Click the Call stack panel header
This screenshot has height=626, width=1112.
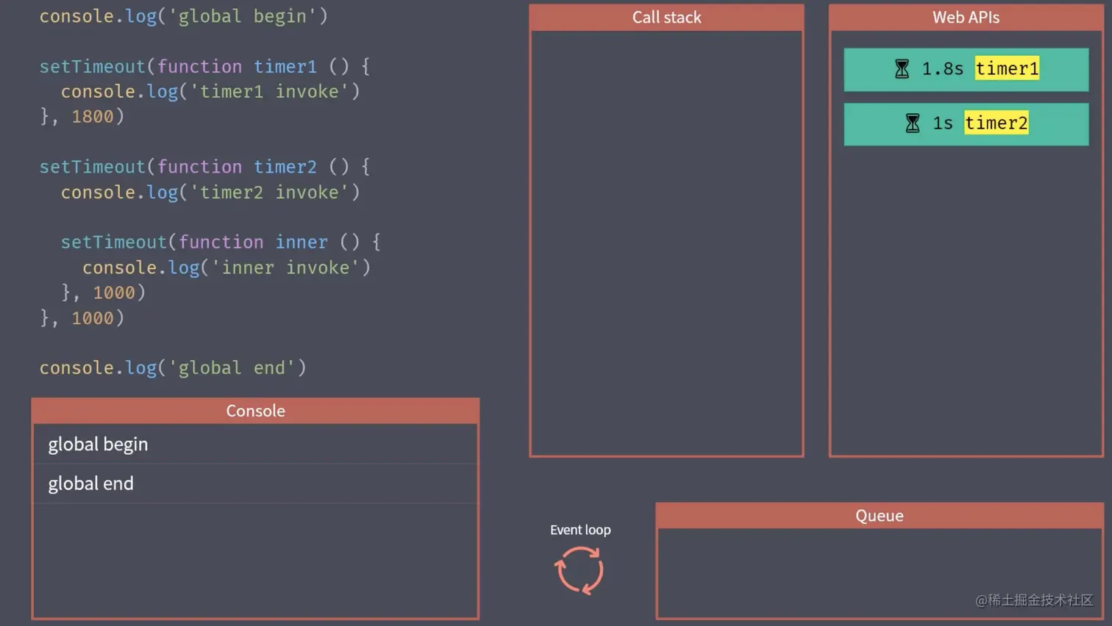[x=666, y=18]
